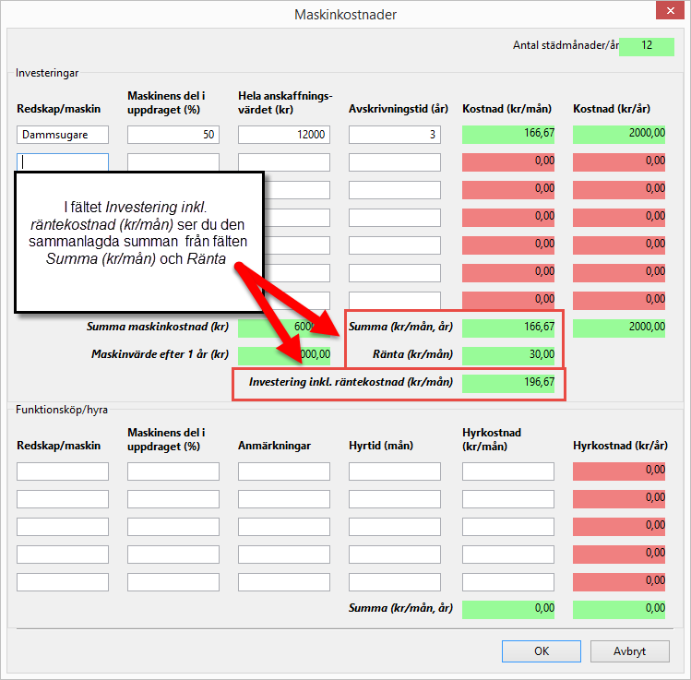691x680 pixels.
Task: Click first Redskap/maskin field under Funktionsköp/hyra
Action: click(x=63, y=471)
